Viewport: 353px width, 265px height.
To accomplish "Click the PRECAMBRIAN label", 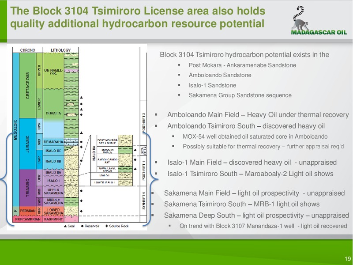I will coord(27,219).
